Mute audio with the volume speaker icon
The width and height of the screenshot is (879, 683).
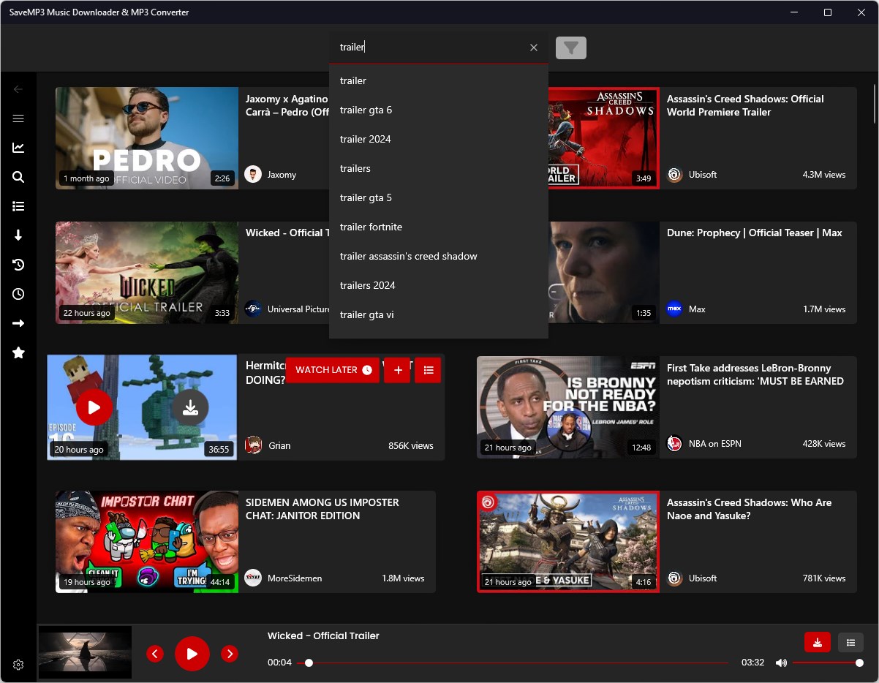(781, 662)
